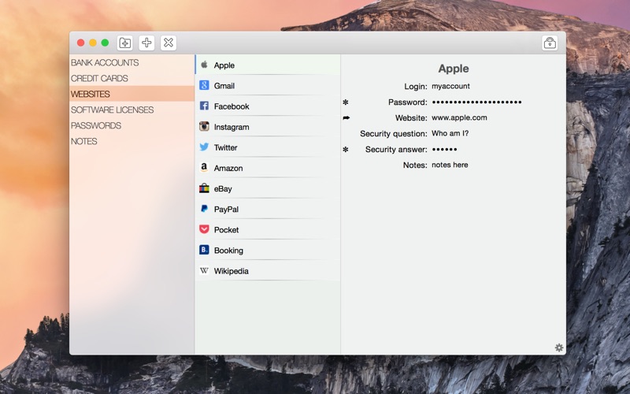Click the X icon to delete the entry
Image resolution: width=630 pixels, height=394 pixels.
tap(169, 43)
